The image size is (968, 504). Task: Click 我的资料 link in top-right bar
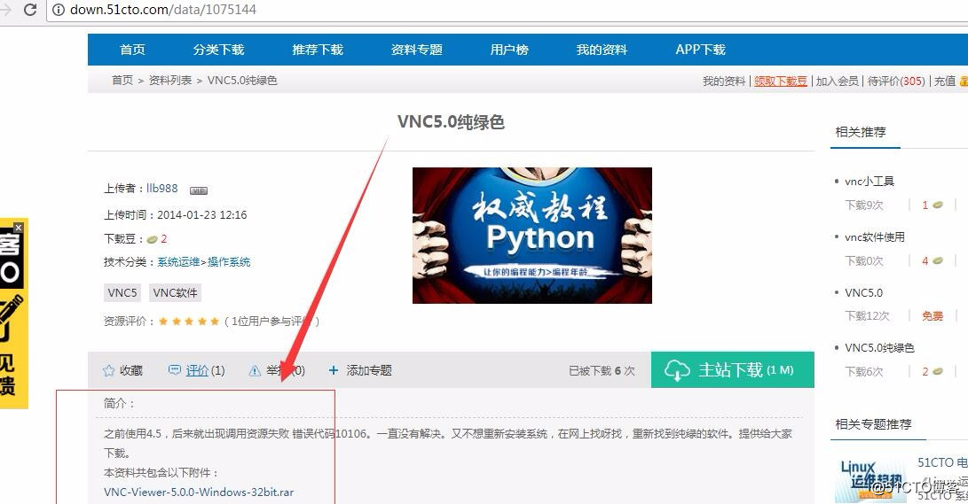pyautogui.click(x=723, y=81)
